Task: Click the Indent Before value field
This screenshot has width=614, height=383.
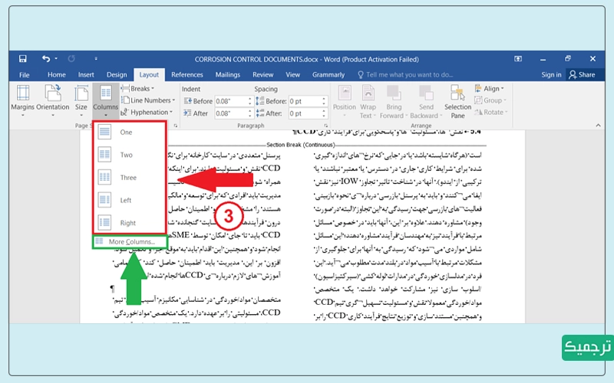Action: (231, 101)
